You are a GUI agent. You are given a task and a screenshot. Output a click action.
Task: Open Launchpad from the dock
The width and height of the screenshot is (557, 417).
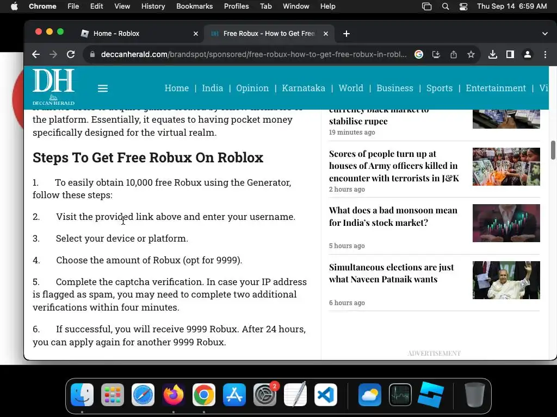click(113, 395)
